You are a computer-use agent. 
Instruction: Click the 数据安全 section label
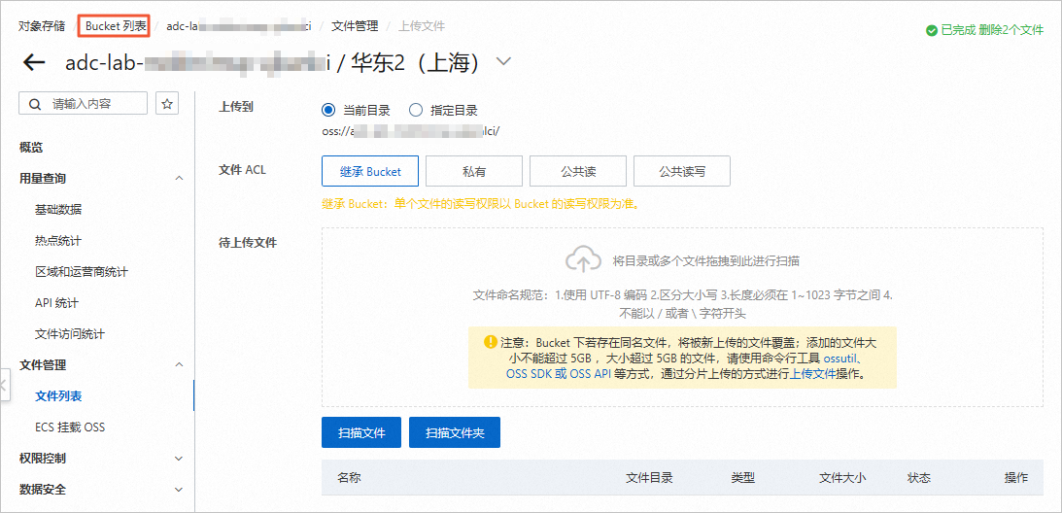pos(43,490)
